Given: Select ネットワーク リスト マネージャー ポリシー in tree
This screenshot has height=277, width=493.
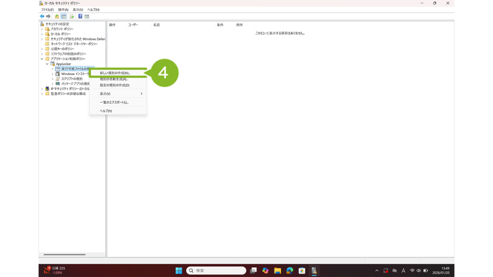Looking at the screenshot, I should click(x=74, y=44).
